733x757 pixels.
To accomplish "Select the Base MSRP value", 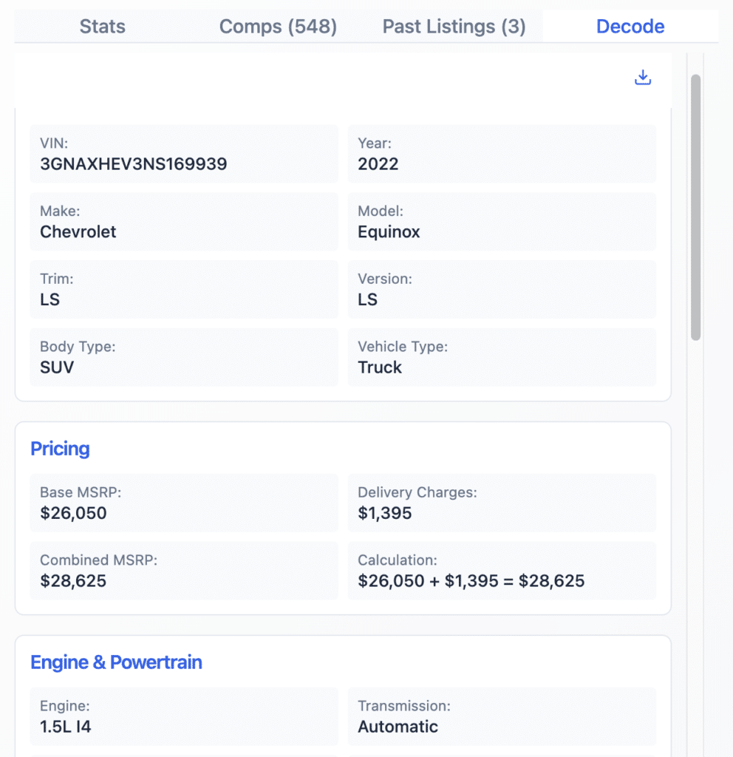I will [183, 503].
